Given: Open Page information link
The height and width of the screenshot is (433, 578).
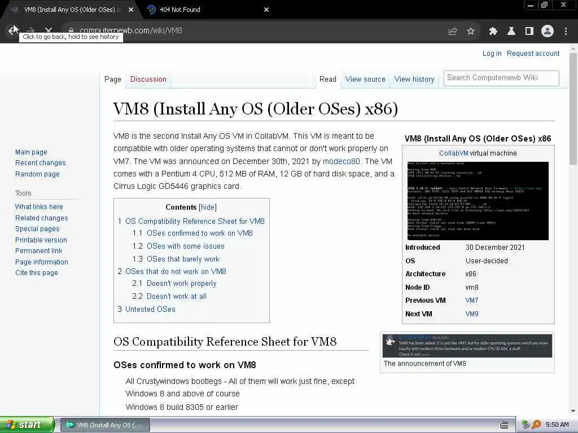Looking at the screenshot, I should pos(42,262).
